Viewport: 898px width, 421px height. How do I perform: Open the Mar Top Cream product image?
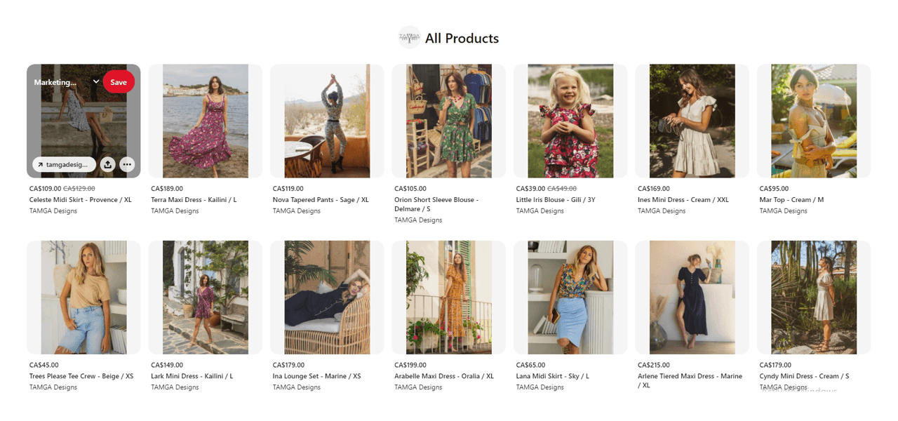point(814,121)
